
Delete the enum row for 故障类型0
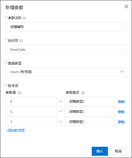click(121, 102)
